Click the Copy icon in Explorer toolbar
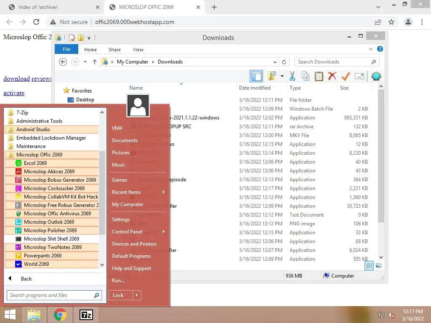Viewport: 431px width, 323px height. tap(306, 76)
